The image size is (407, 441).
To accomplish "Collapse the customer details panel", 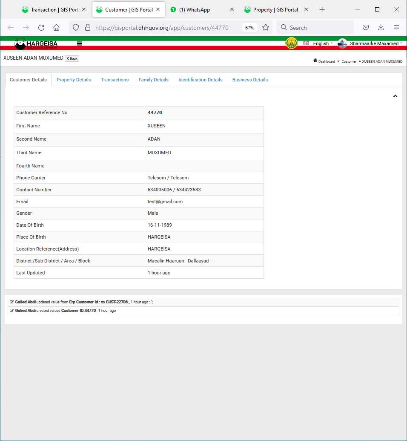I will 395,96.
